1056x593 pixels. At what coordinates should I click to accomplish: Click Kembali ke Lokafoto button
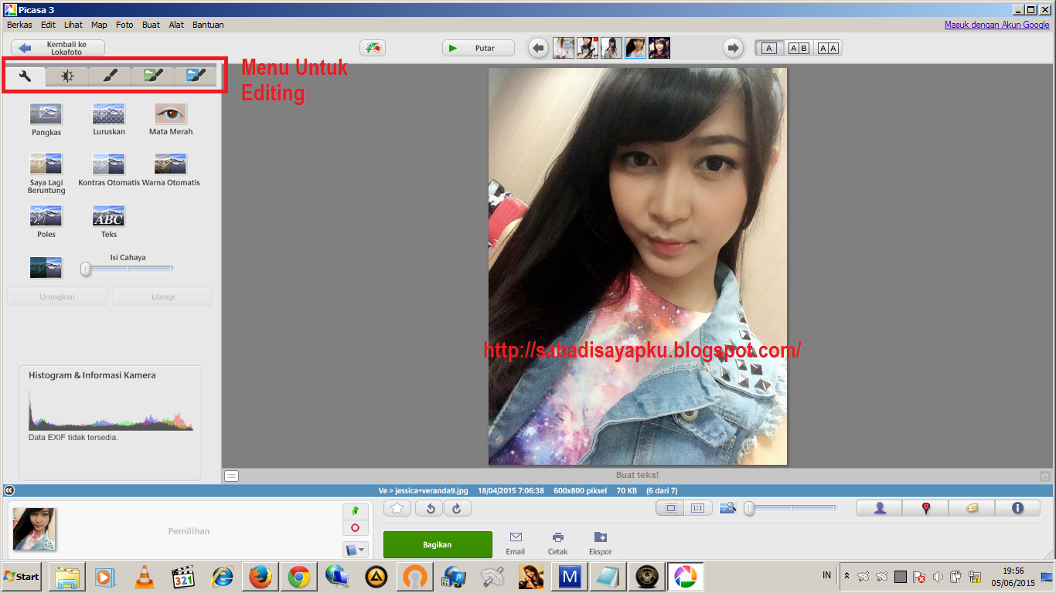pyautogui.click(x=58, y=48)
